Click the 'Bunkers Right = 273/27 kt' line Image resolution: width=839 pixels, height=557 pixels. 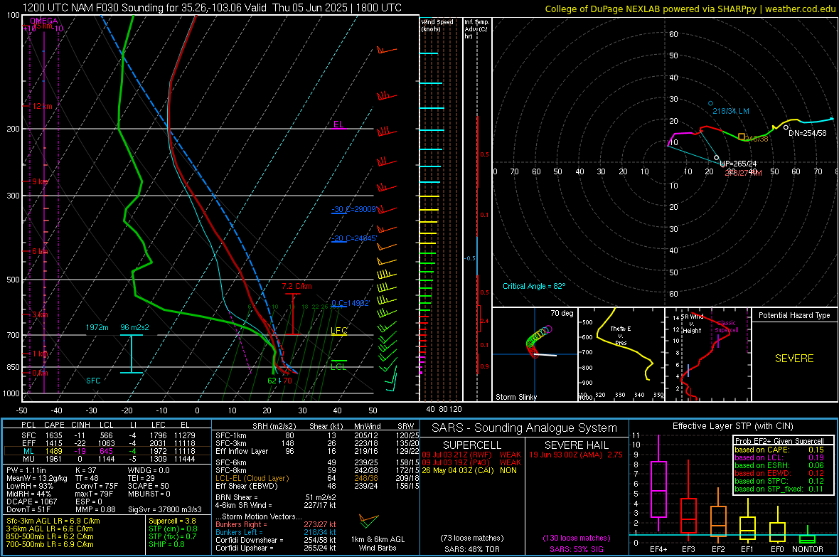click(x=276, y=524)
